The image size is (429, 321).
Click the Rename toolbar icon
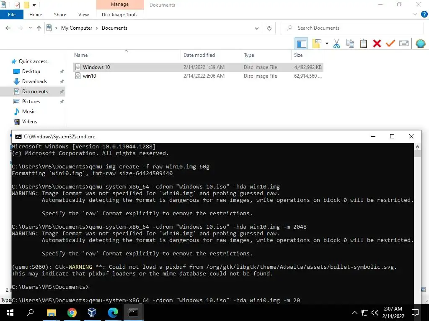(x=404, y=43)
